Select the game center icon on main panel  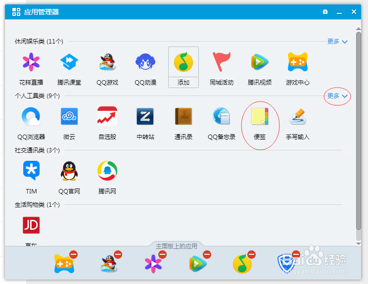point(64,264)
